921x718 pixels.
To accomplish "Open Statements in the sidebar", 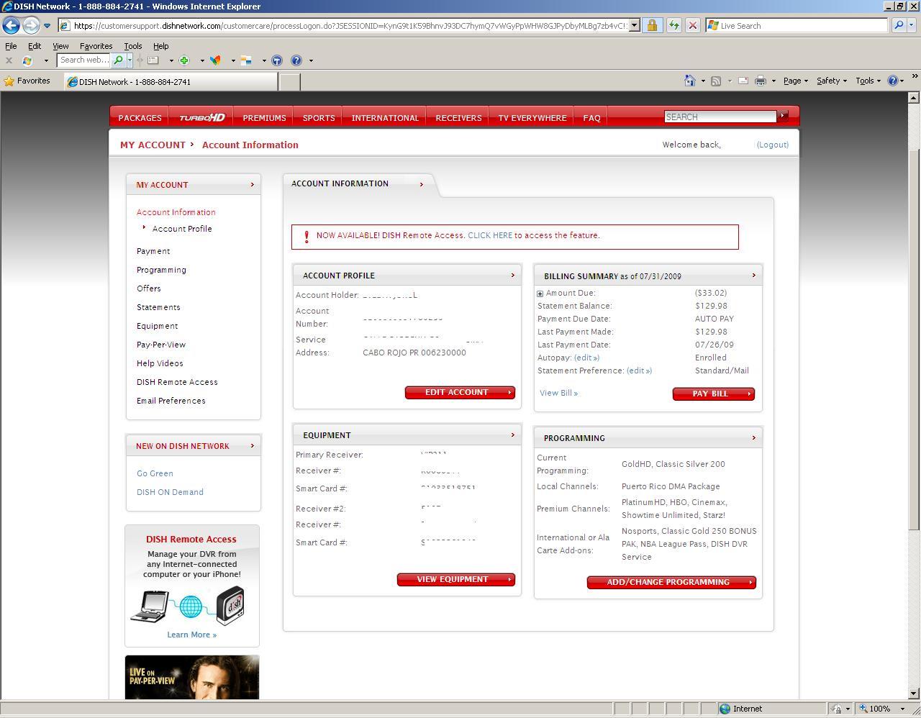I will [158, 307].
